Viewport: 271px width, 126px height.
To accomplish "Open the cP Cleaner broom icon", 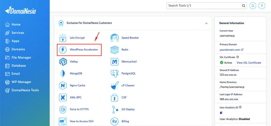I will coord(114,85).
